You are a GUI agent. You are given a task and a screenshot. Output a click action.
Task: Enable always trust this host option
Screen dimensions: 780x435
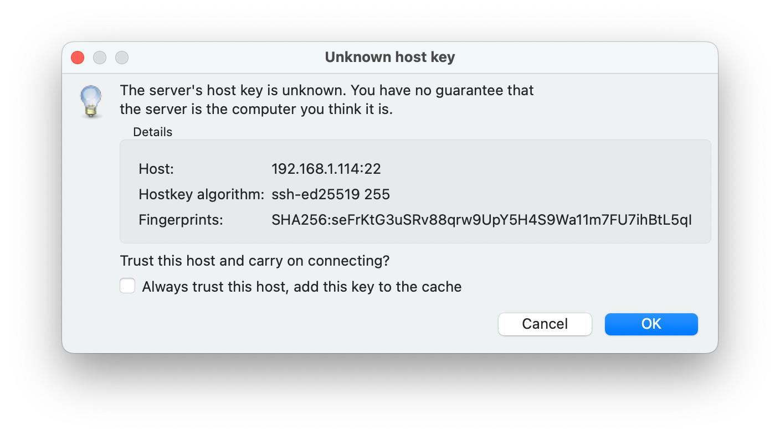[x=127, y=286]
